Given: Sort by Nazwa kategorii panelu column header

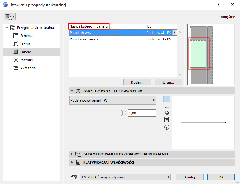Looking at the screenshot, I should point(89,26).
